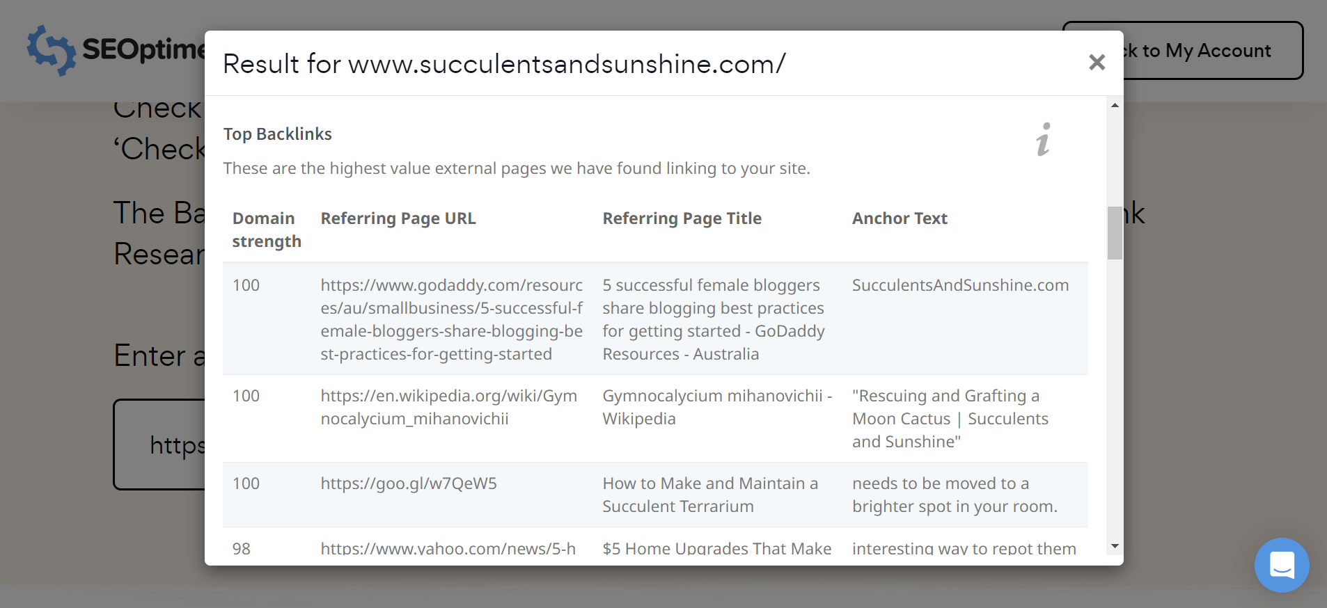The image size is (1327, 608).
Task: Click the Anchor Text column header
Action: point(899,218)
